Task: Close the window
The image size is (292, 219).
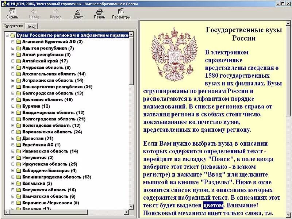Action: point(288,4)
